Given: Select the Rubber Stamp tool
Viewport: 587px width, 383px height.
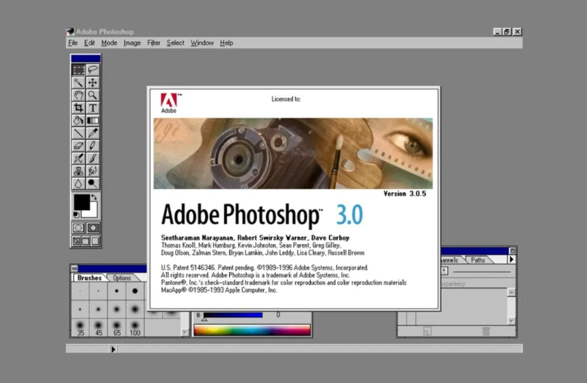Looking at the screenshot, I should 79,171.
